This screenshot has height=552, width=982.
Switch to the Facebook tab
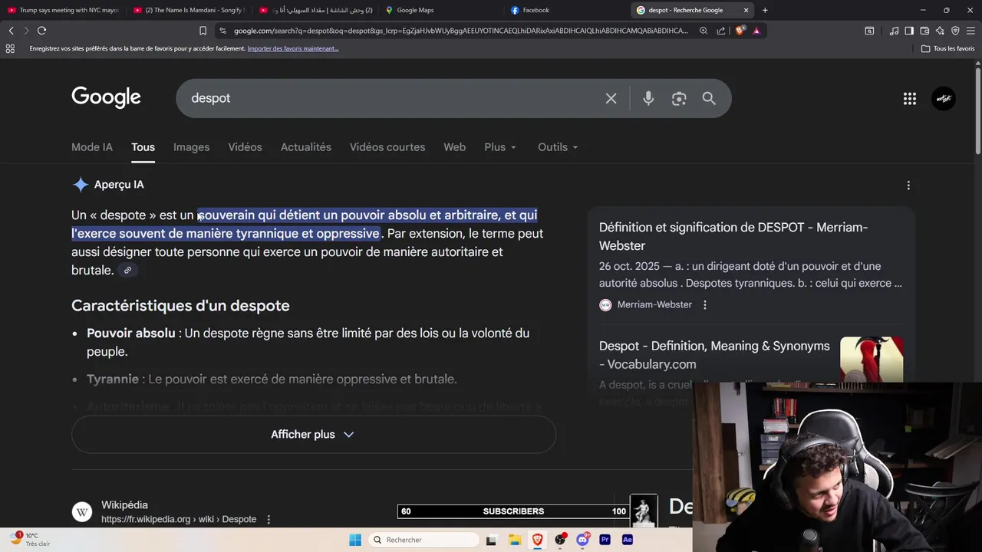tap(568, 10)
